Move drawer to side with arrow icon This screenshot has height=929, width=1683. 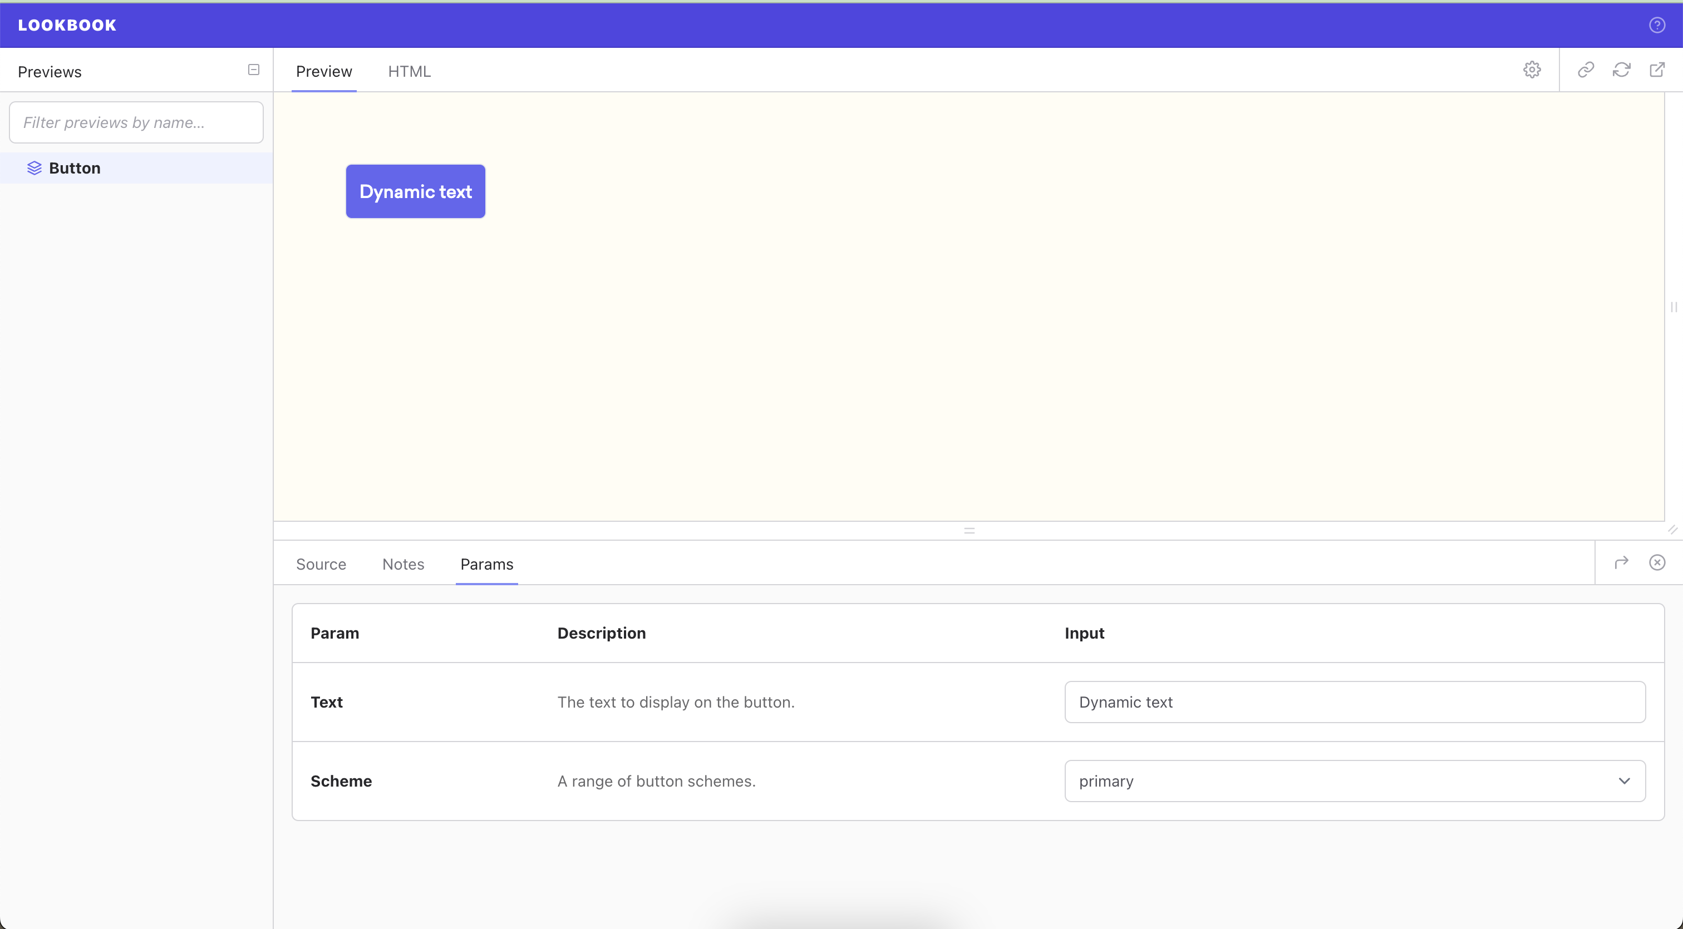click(1621, 563)
